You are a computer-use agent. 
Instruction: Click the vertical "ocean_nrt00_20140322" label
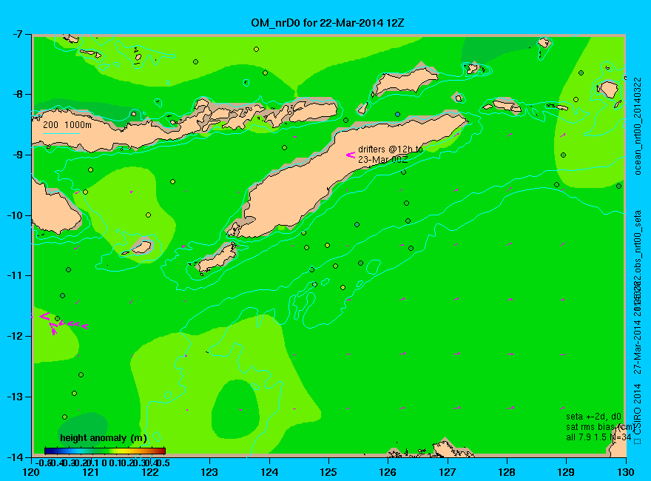pos(638,126)
